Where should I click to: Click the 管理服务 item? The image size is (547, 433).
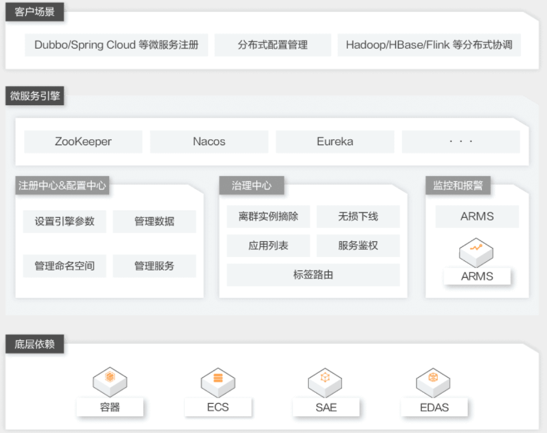tap(154, 266)
